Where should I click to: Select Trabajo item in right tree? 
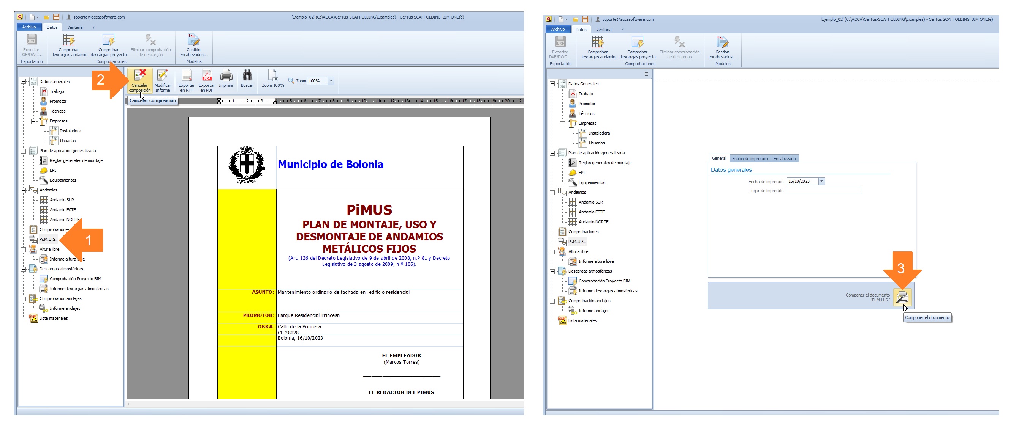click(586, 94)
